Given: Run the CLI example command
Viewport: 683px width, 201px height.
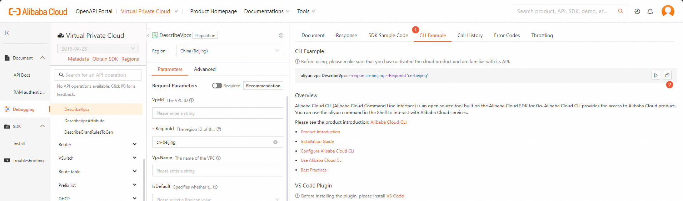Looking at the screenshot, I should pos(655,75).
